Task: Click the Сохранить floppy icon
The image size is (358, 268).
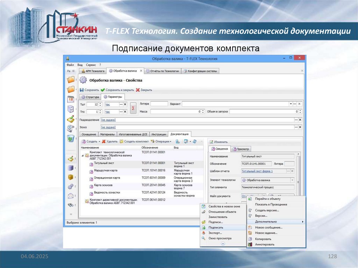Action: pos(82,90)
